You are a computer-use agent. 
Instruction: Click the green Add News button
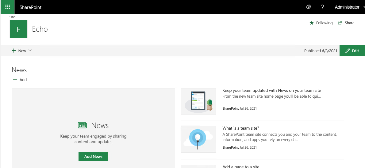click(x=93, y=156)
